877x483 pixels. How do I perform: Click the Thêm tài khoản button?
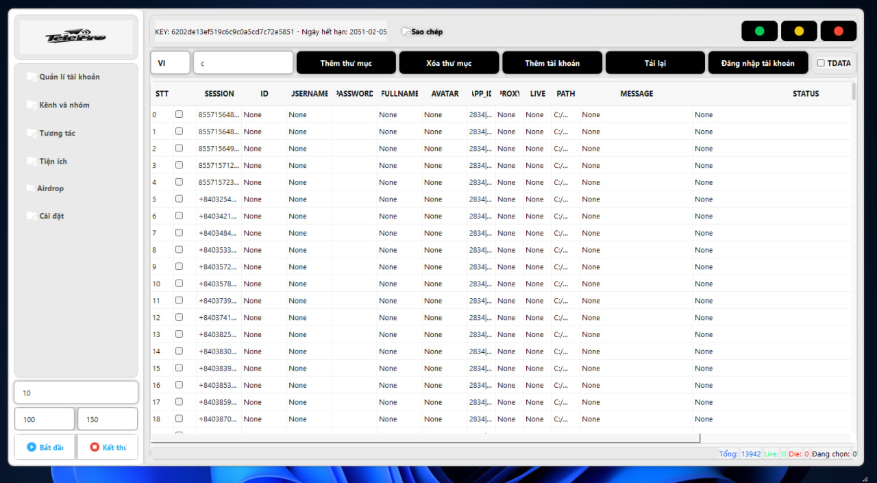pos(552,63)
